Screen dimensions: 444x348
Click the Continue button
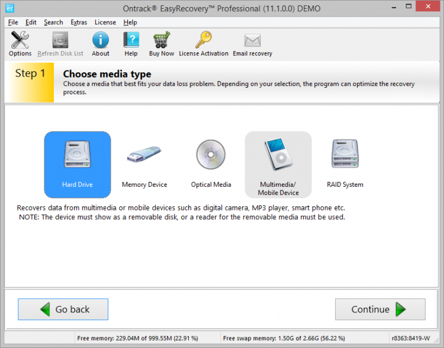[x=380, y=309]
